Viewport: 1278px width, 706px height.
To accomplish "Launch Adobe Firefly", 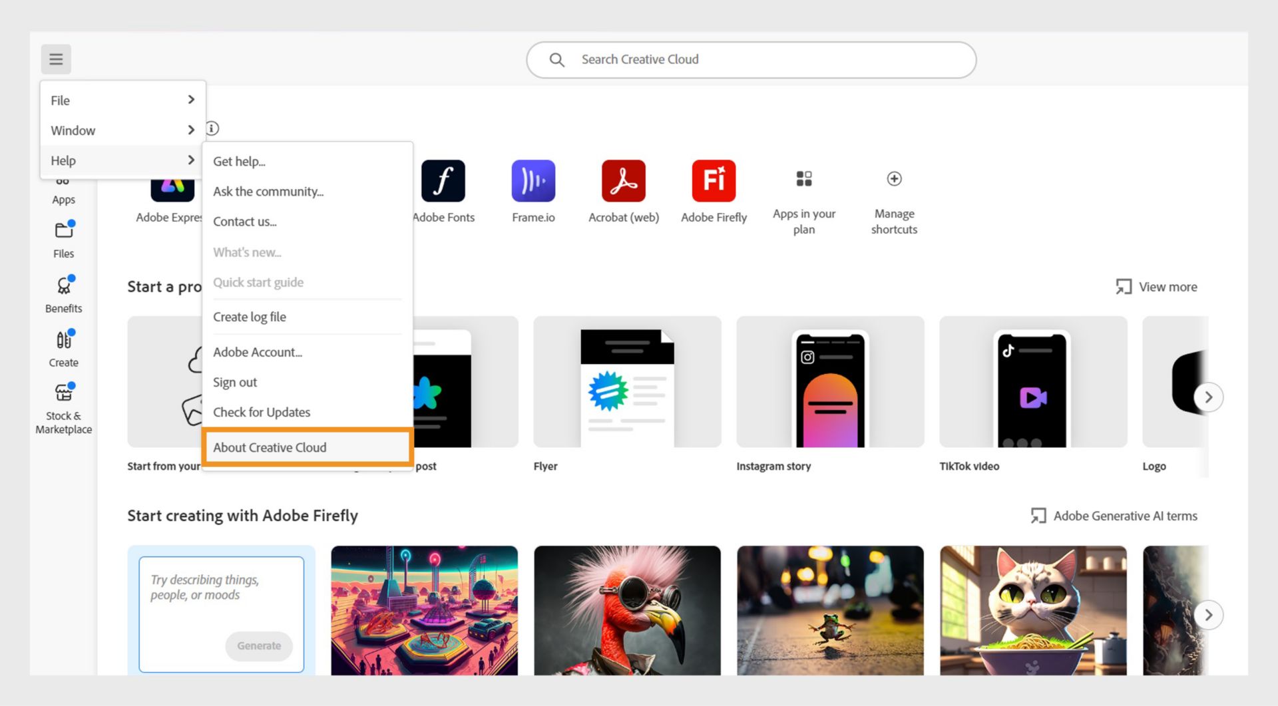I will [713, 180].
